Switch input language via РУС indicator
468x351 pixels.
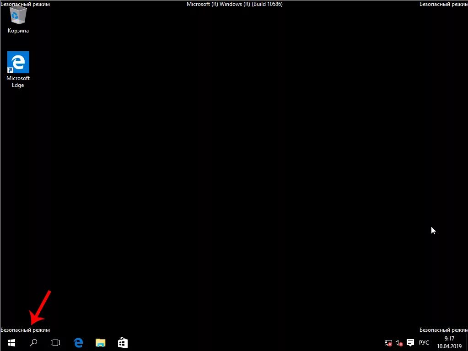point(424,343)
